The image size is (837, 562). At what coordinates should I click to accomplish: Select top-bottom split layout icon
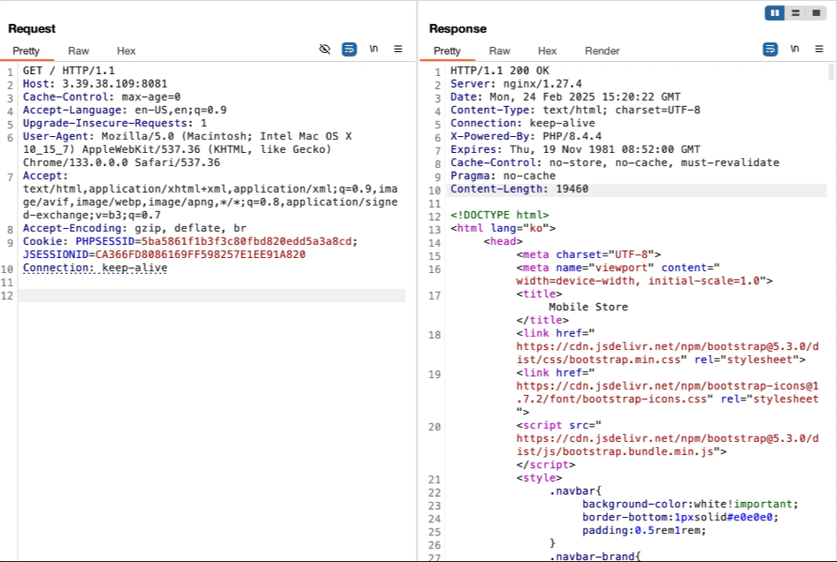pyautogui.click(x=795, y=12)
